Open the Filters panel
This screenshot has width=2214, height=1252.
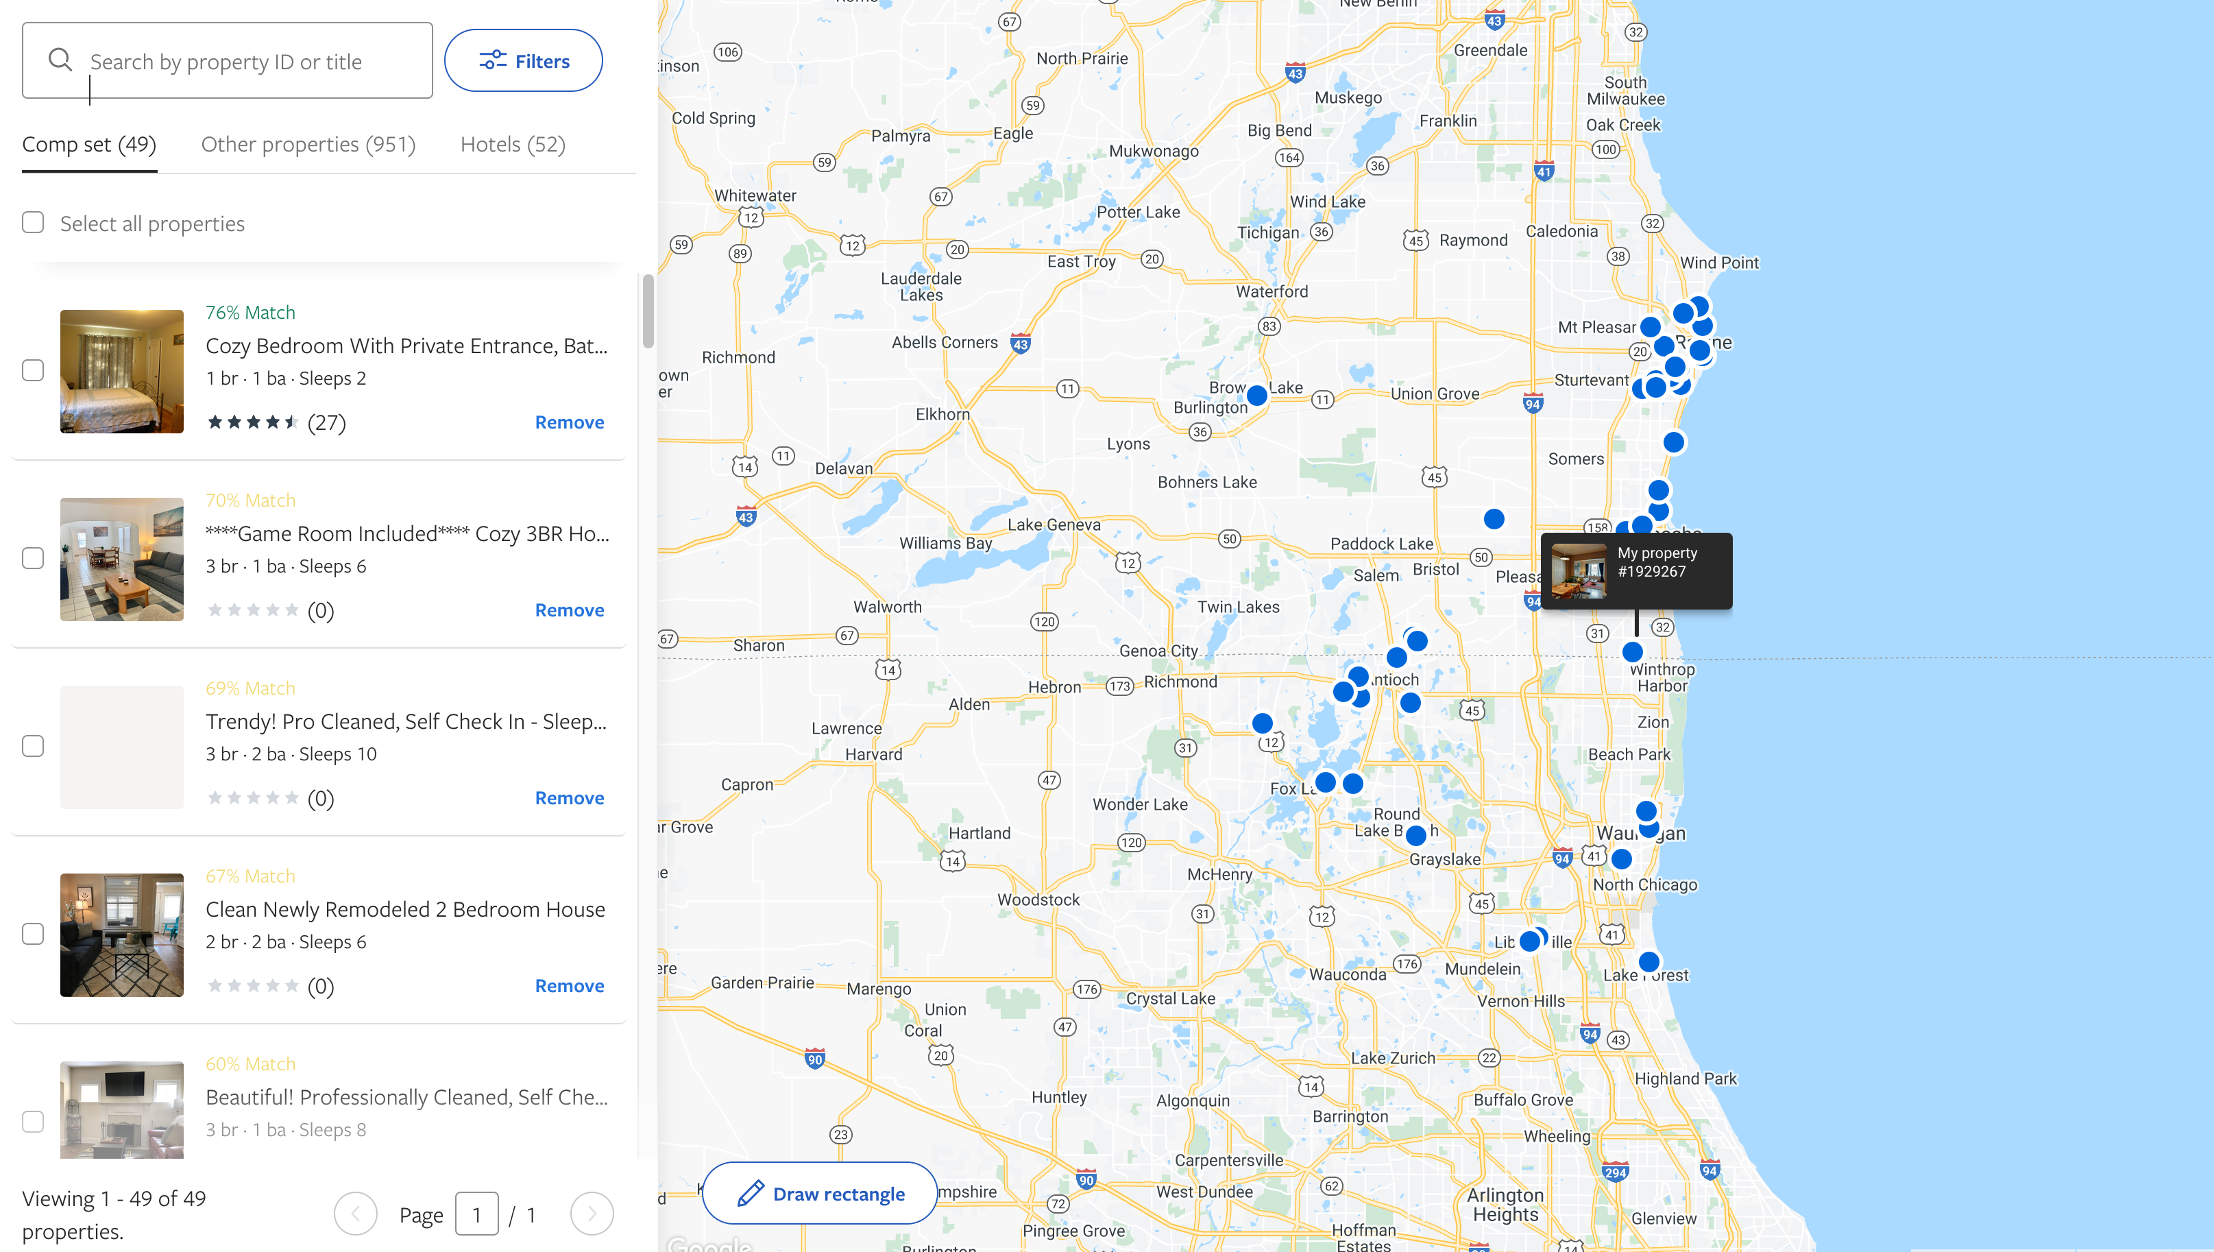pyautogui.click(x=524, y=61)
